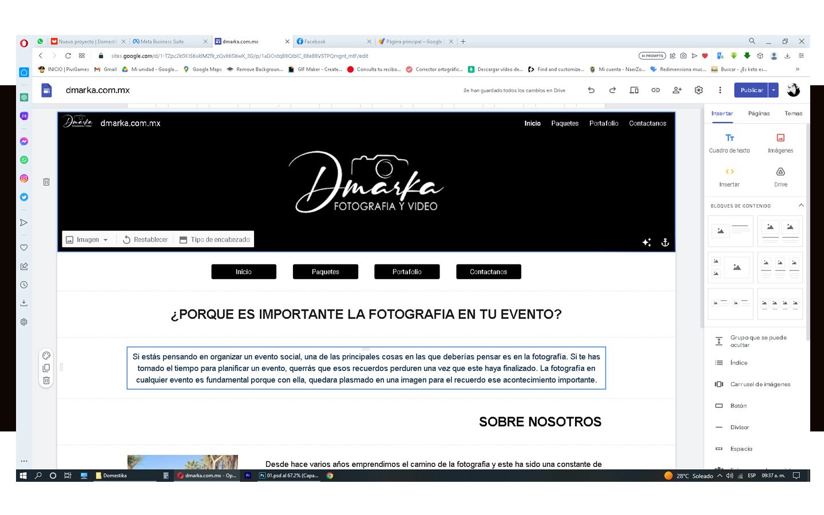The height and width of the screenshot is (515, 824).
Task: Click the Publicar button
Action: pyautogui.click(x=751, y=90)
